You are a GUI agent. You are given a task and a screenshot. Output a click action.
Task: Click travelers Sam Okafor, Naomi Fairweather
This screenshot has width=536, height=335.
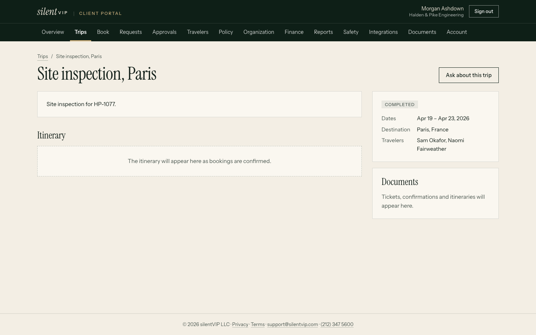pyautogui.click(x=440, y=145)
